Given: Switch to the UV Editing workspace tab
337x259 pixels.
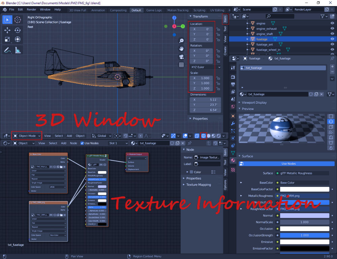Looking at the screenshot, I should tap(217, 10).
